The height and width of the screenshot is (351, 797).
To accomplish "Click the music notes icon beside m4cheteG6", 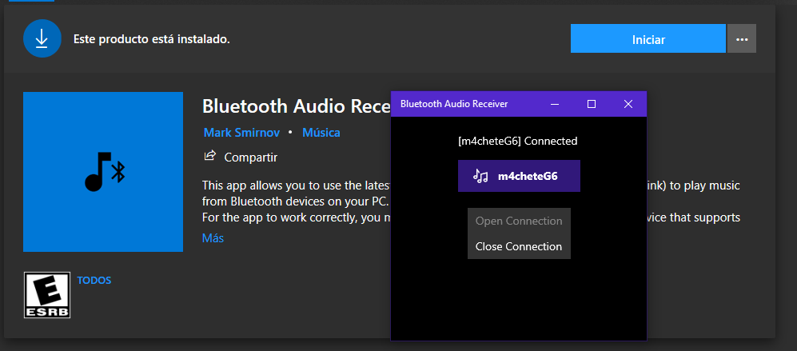I will pyautogui.click(x=480, y=176).
